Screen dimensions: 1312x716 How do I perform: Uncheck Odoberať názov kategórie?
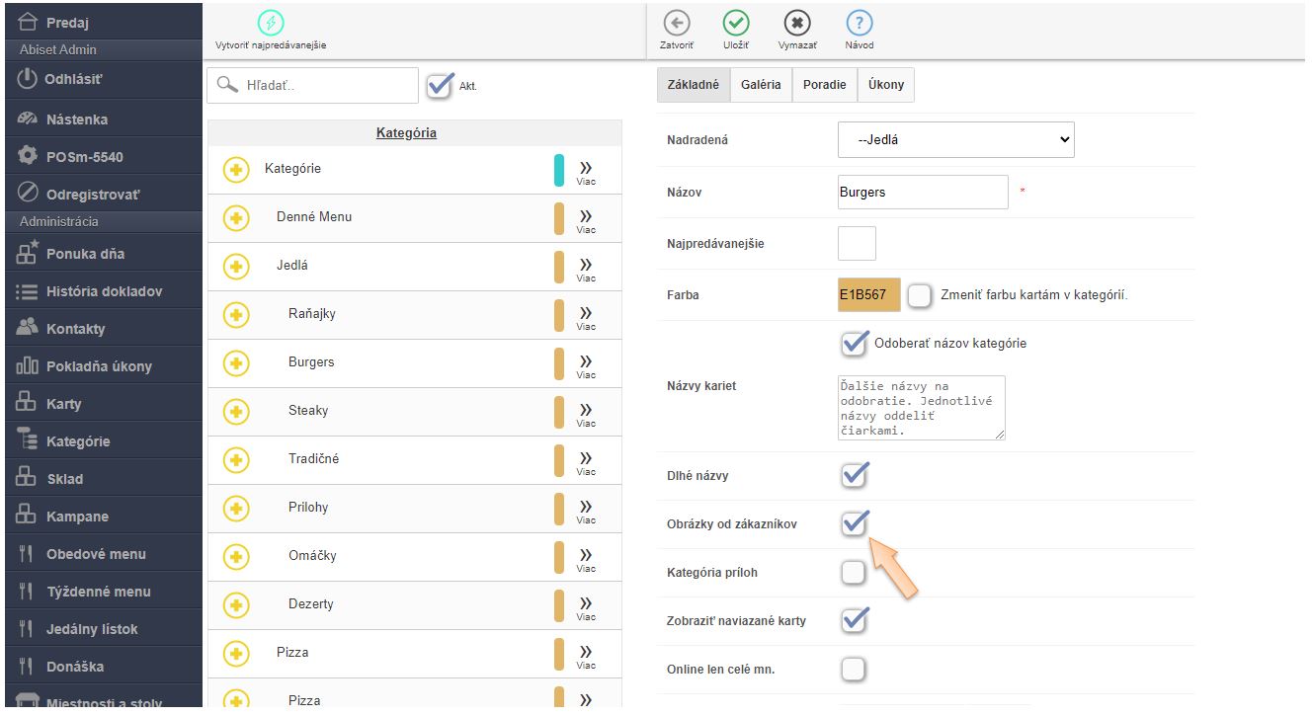[854, 344]
